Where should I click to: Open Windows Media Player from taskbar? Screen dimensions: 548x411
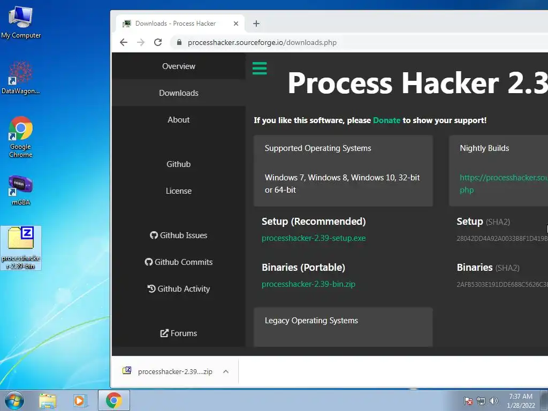(x=80, y=401)
